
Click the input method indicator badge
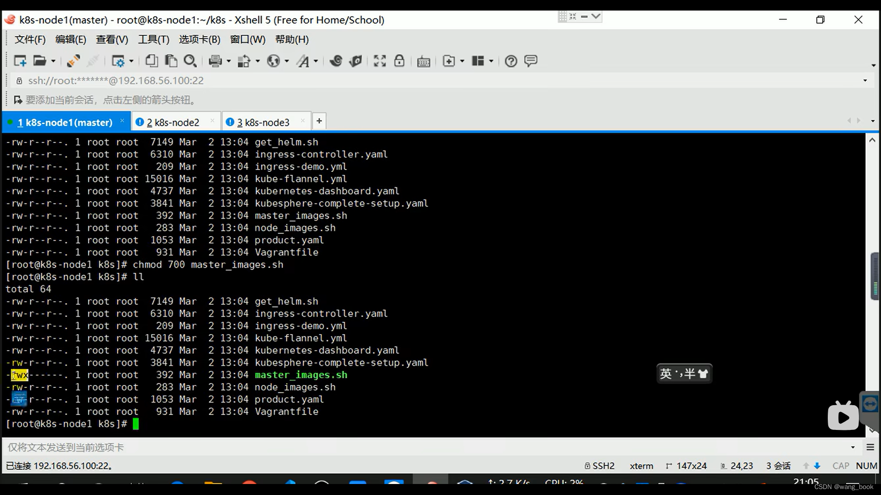[x=684, y=374]
